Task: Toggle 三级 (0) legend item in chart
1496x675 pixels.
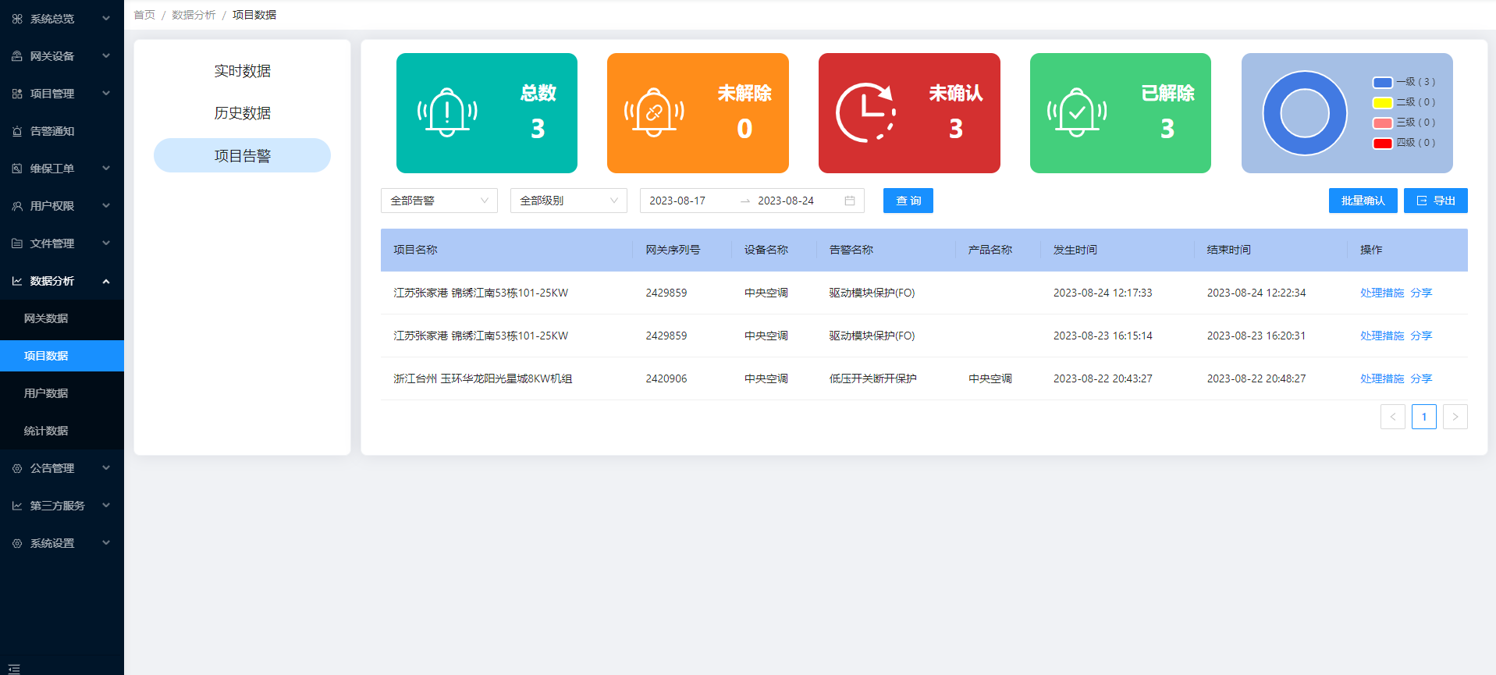Action: 1404,123
